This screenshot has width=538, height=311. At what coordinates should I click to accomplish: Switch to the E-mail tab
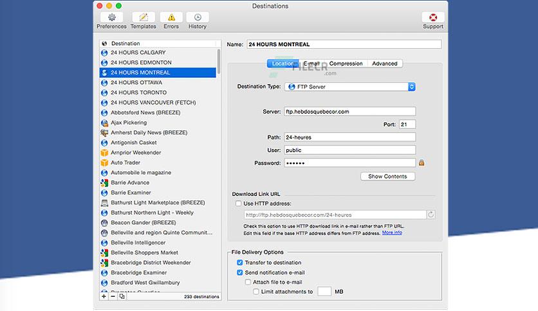click(x=311, y=64)
